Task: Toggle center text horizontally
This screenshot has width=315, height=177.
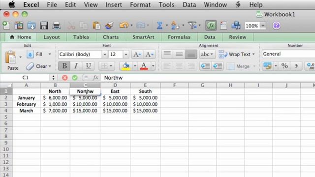Action: (x=179, y=66)
